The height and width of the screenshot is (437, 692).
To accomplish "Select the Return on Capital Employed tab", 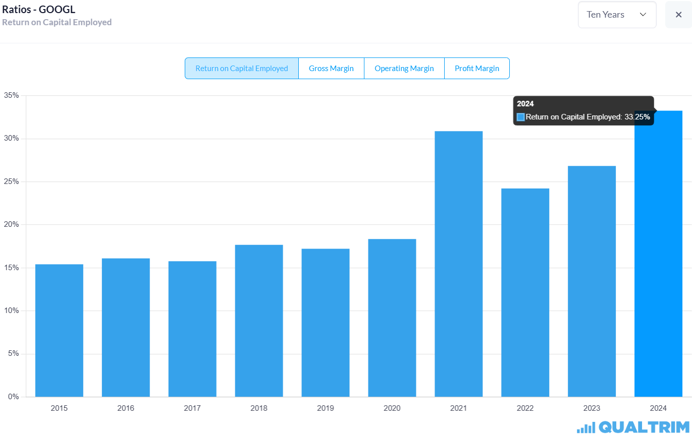I will point(242,68).
